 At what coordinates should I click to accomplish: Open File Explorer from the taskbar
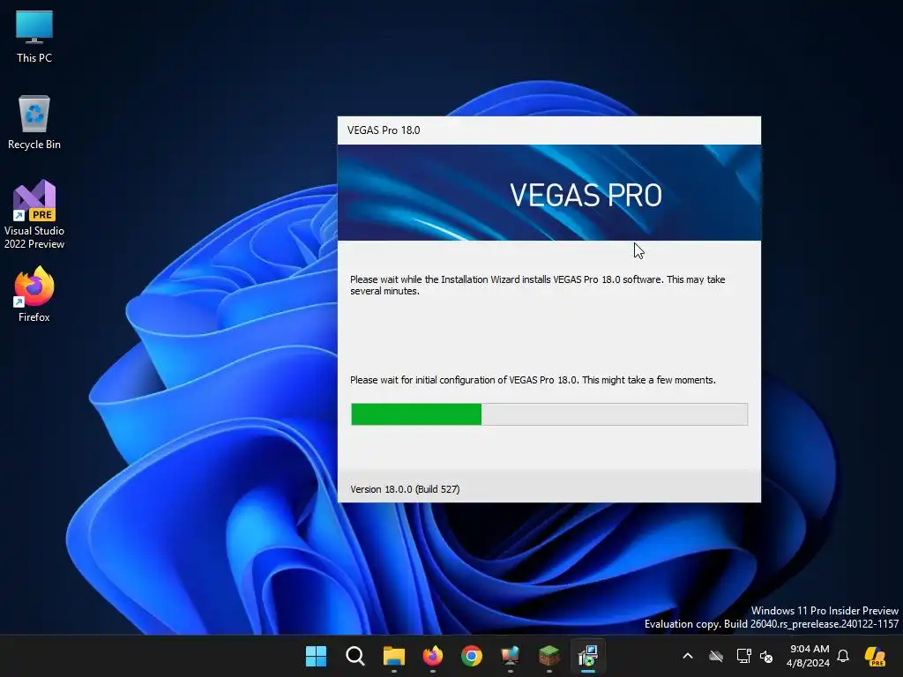click(x=394, y=656)
